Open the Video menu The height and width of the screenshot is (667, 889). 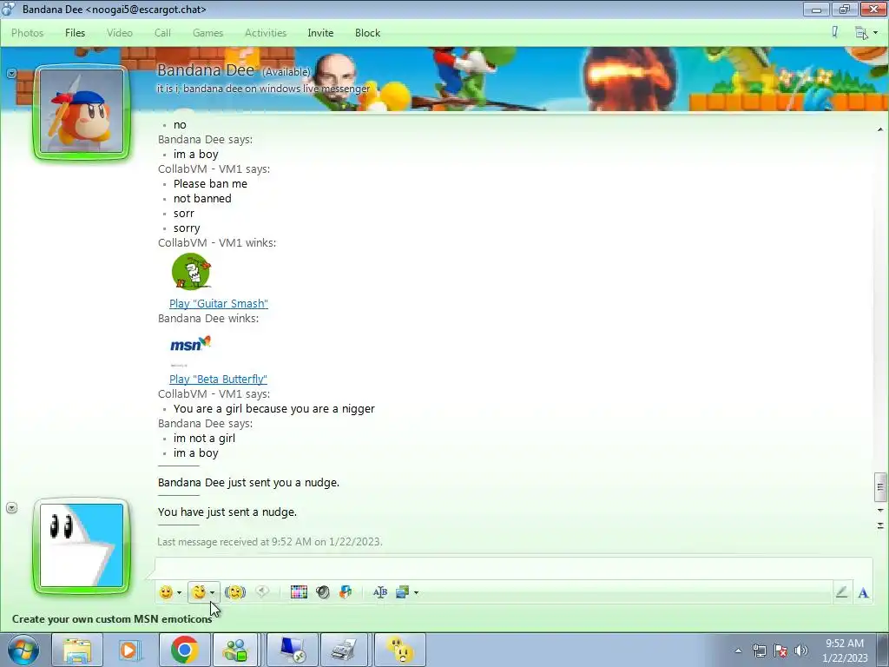120,33
